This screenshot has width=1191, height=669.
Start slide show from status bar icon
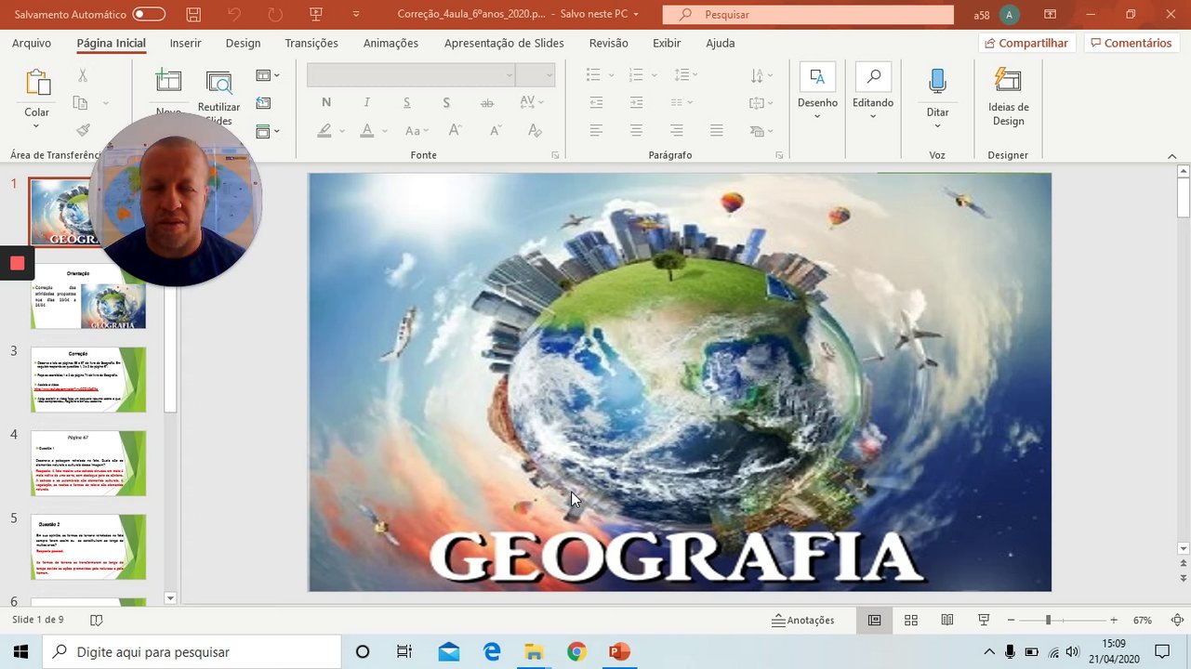(x=984, y=620)
